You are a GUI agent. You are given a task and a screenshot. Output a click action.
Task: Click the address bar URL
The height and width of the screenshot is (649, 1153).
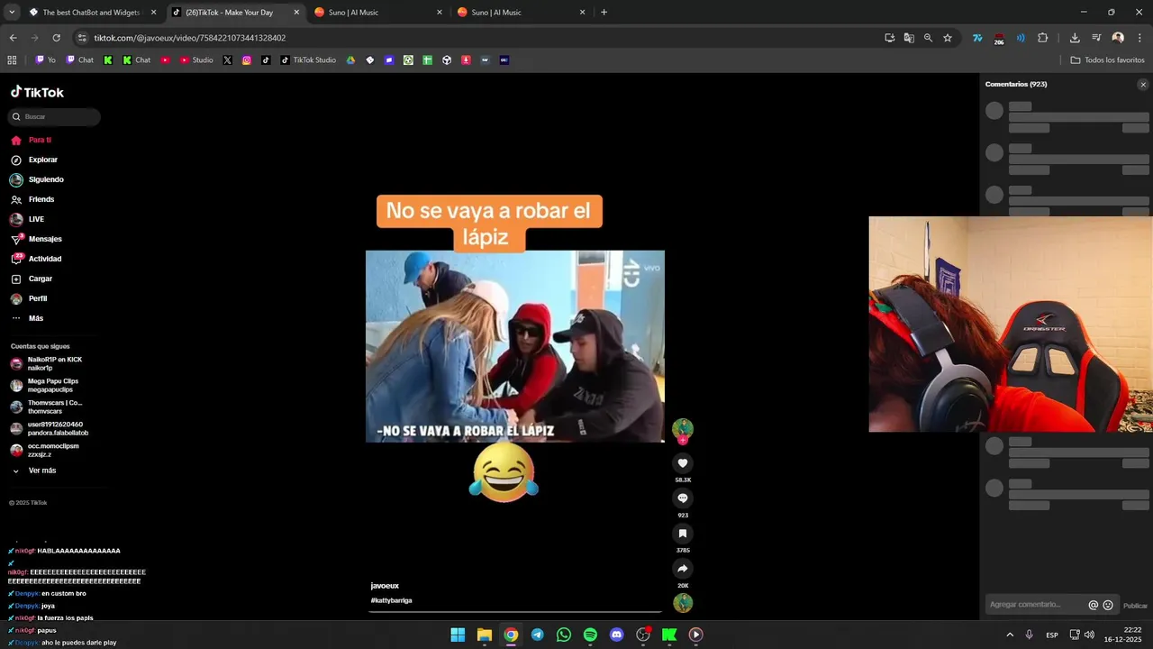(x=190, y=38)
